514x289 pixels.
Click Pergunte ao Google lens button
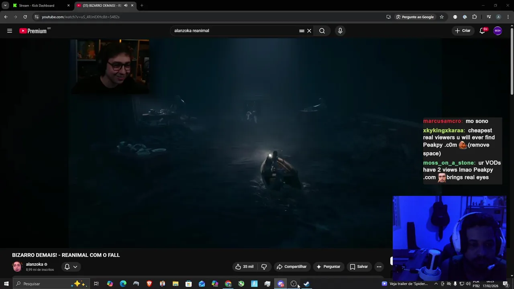[x=415, y=17]
